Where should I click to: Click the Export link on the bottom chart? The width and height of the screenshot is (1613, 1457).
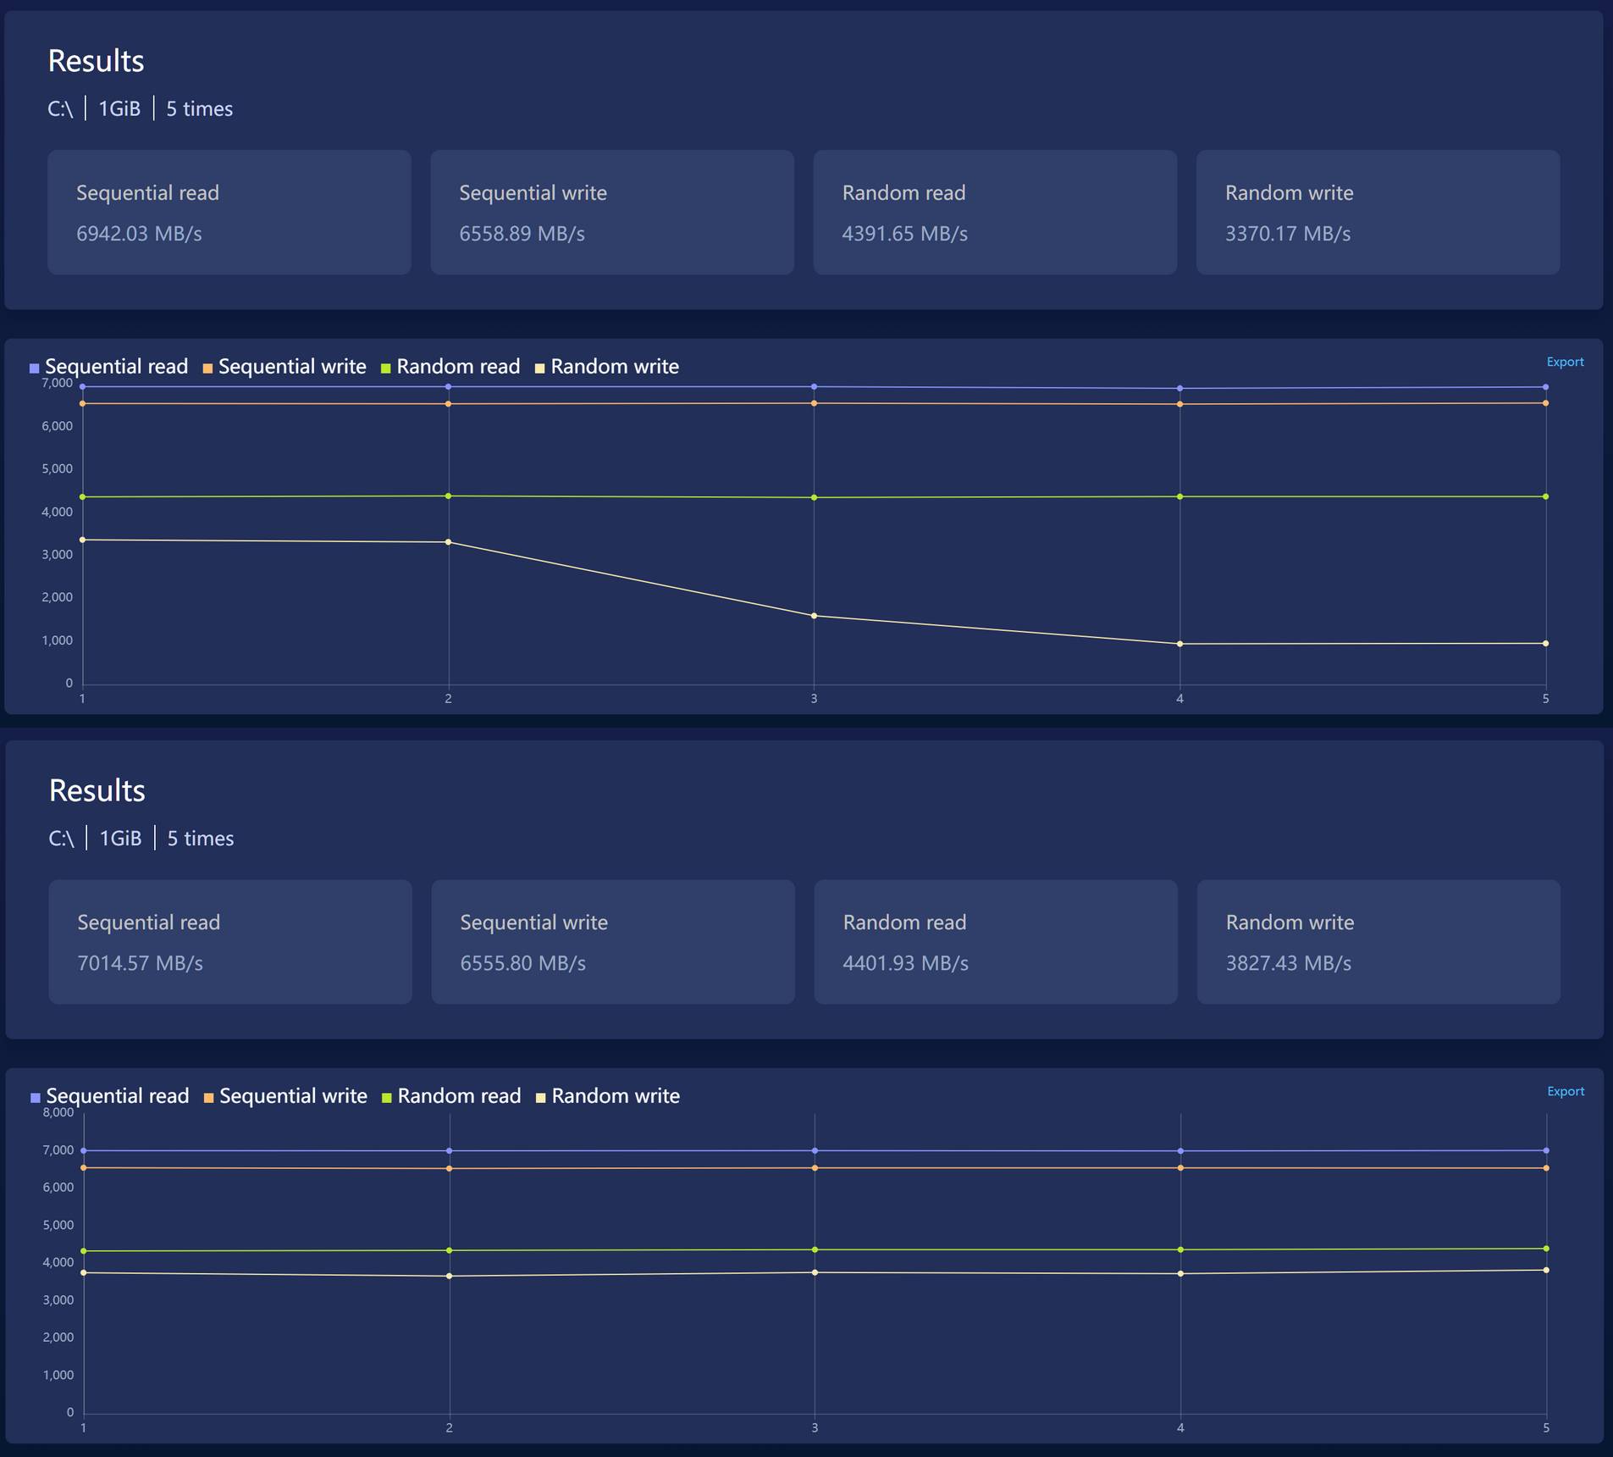(1565, 1091)
